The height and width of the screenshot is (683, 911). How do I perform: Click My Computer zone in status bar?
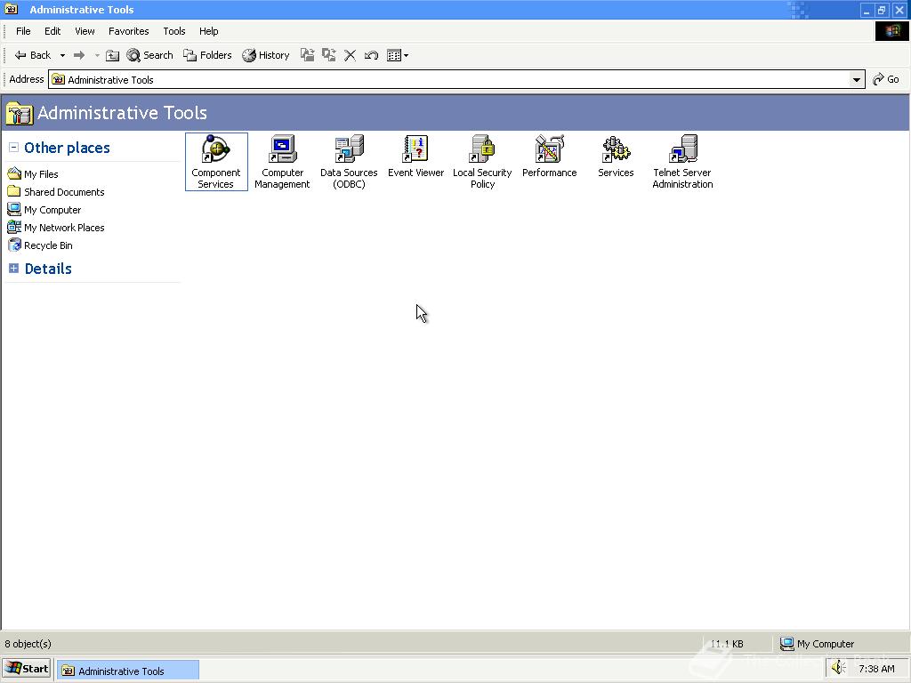(x=818, y=644)
